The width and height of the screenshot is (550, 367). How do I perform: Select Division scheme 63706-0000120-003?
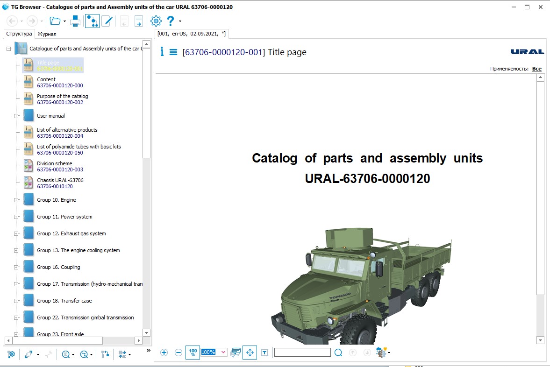(x=60, y=167)
